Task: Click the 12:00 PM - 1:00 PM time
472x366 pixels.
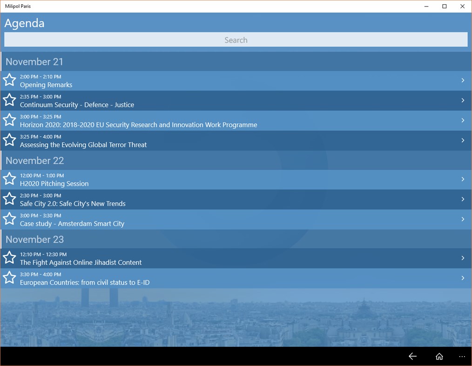Action: (x=42, y=175)
